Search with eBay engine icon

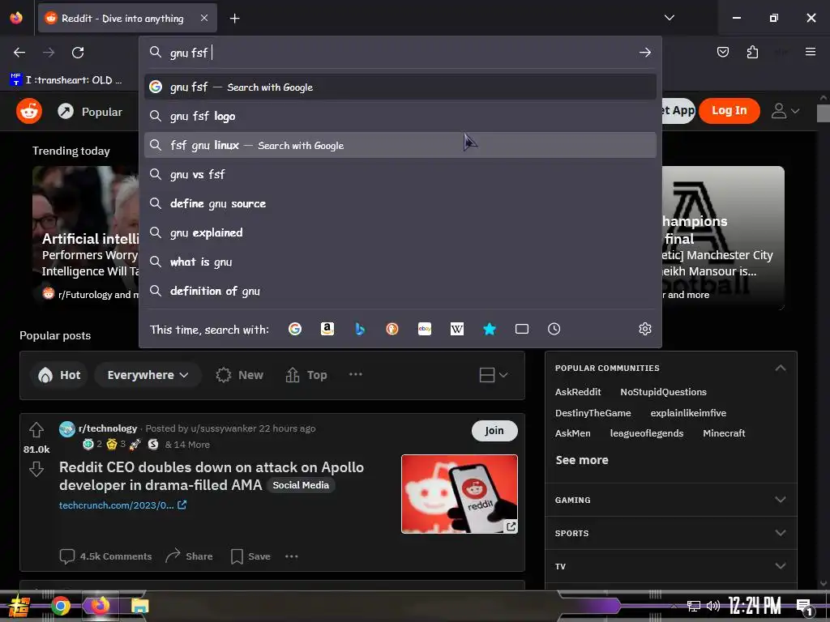pos(425,329)
